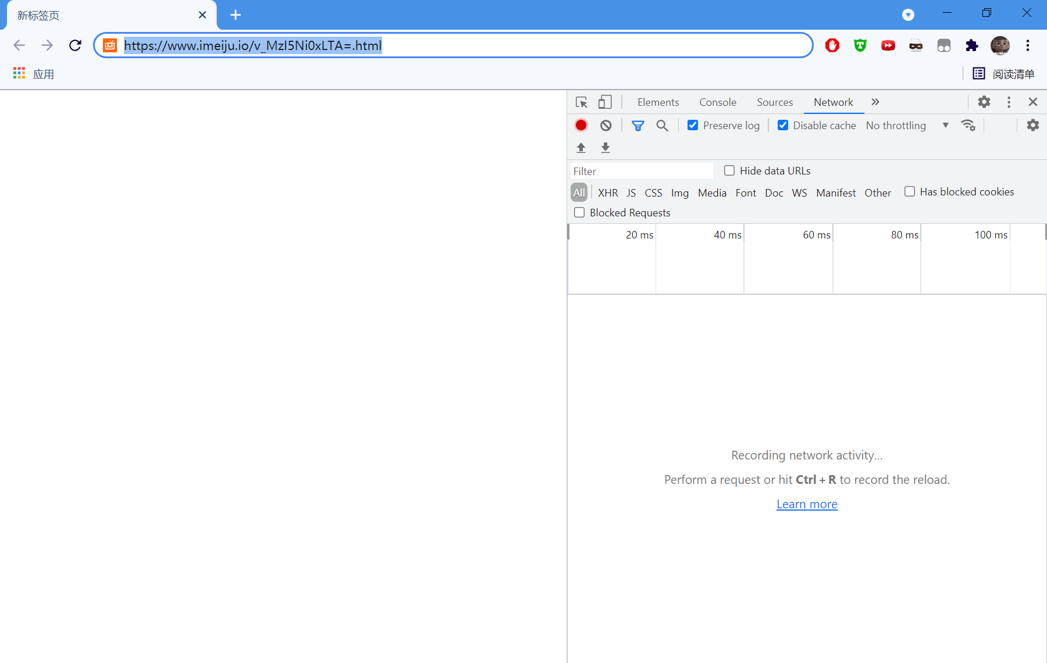Toggle Disable cache checkbox
Viewport: 1047px width, 663px height.
point(783,125)
